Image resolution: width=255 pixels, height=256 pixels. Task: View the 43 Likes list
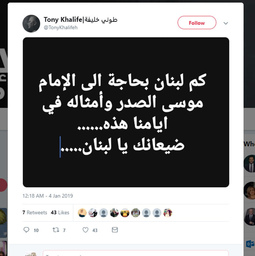coord(60,212)
